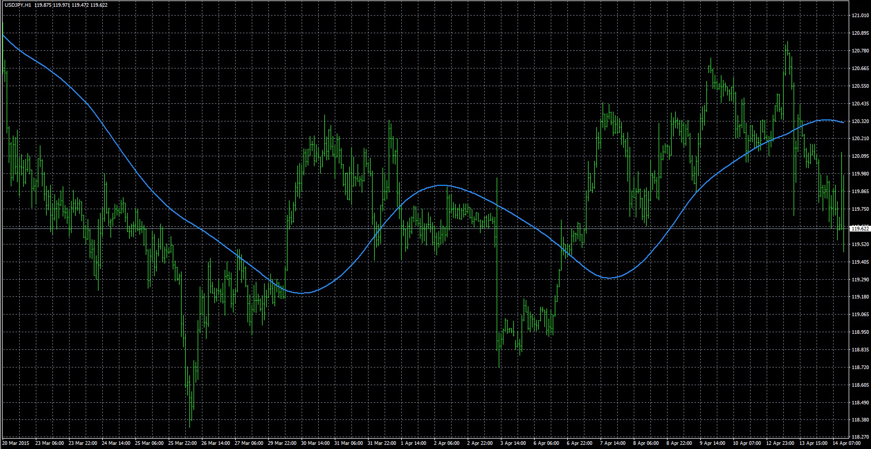Image resolution: width=871 pixels, height=449 pixels.
Task: Click the 120.895 price axis label
Action: (861, 33)
